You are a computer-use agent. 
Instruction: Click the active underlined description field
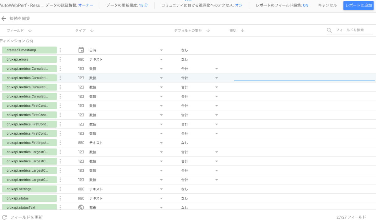tap(304, 78)
